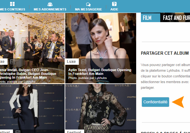Click photo icon on Aylin Tezel card
Screen dimensions: 190x133
coord(84,62)
